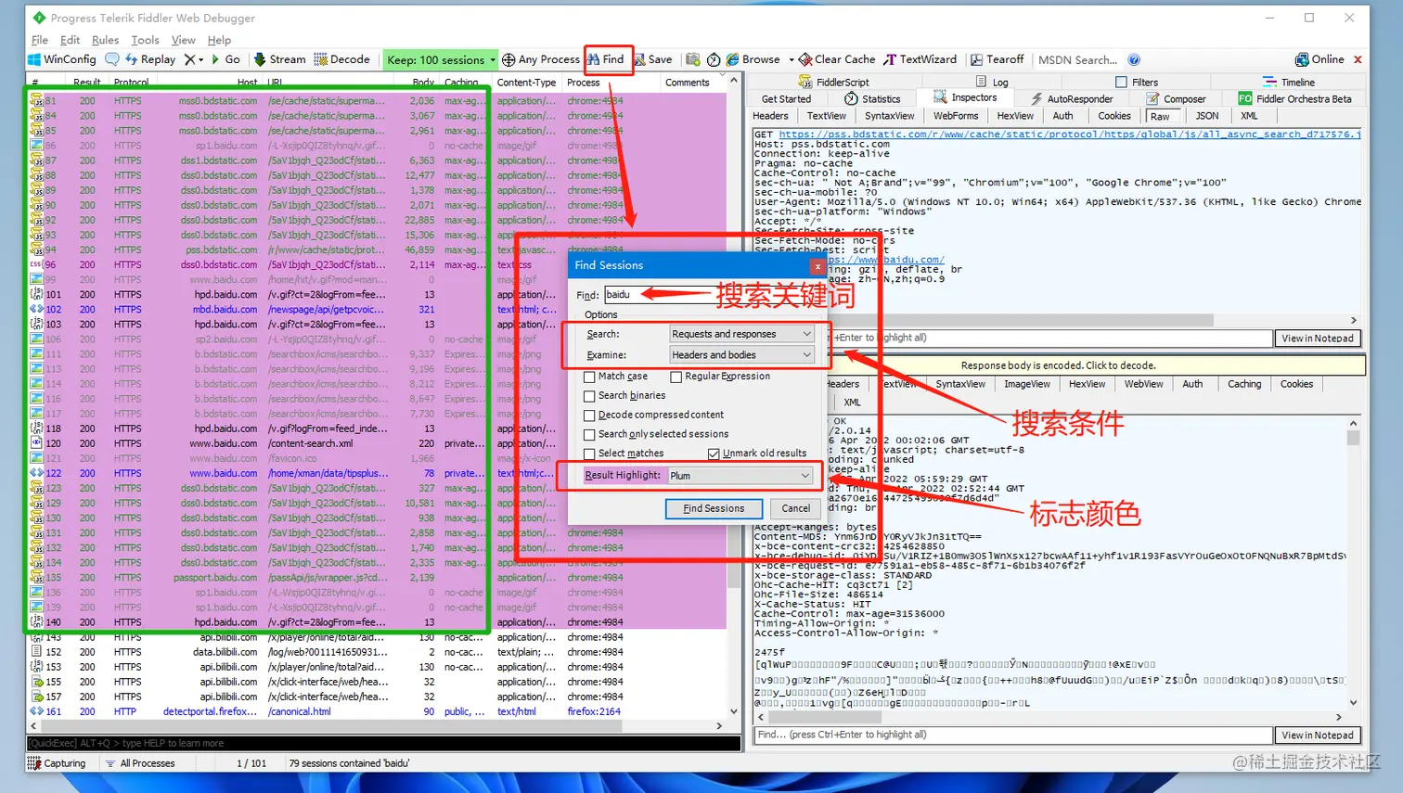Open the FiddlerScript tab
The height and width of the screenshot is (793, 1403).
coord(834,82)
